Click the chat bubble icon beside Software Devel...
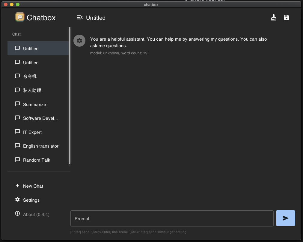Image resolution: width=303 pixels, height=242 pixels. click(x=17, y=118)
